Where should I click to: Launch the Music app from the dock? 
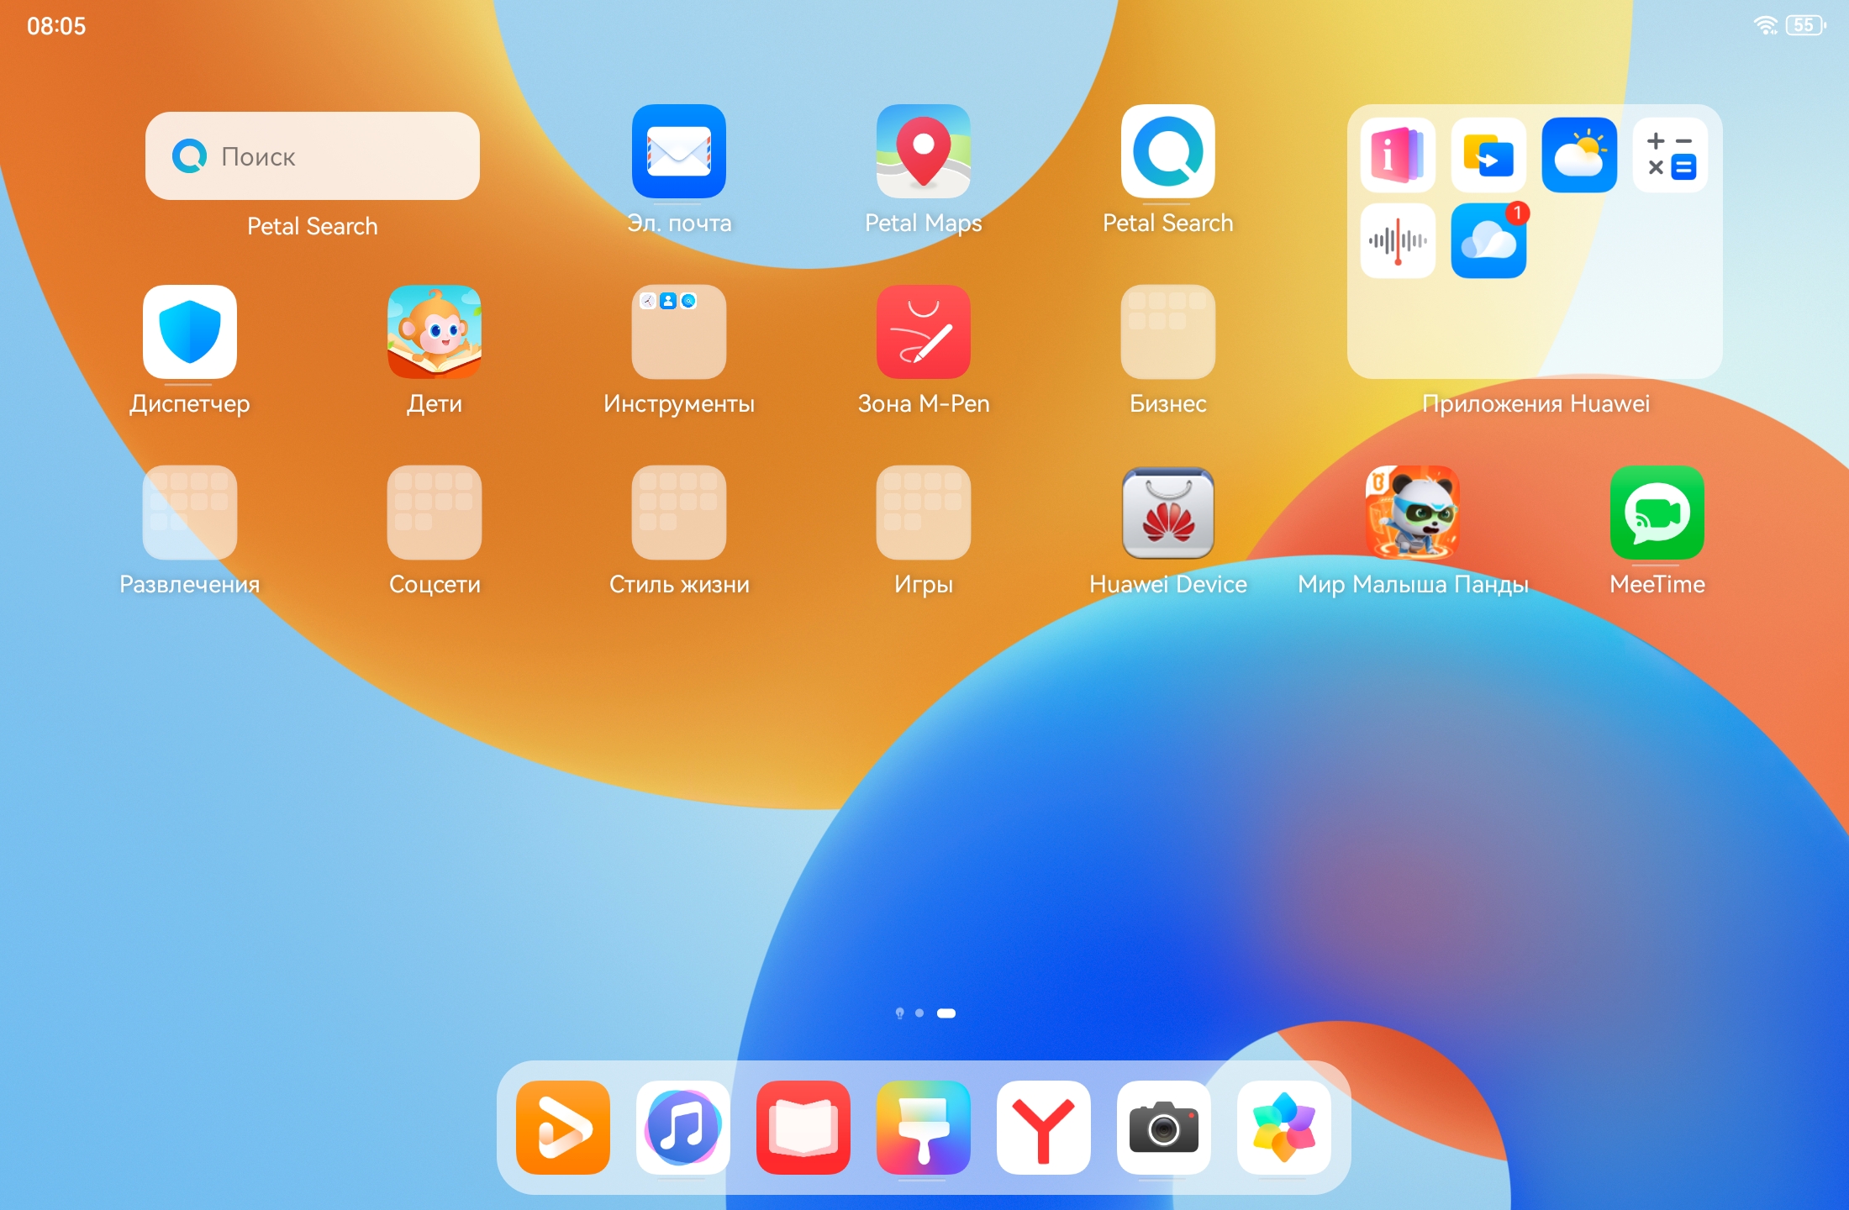[x=683, y=1128]
